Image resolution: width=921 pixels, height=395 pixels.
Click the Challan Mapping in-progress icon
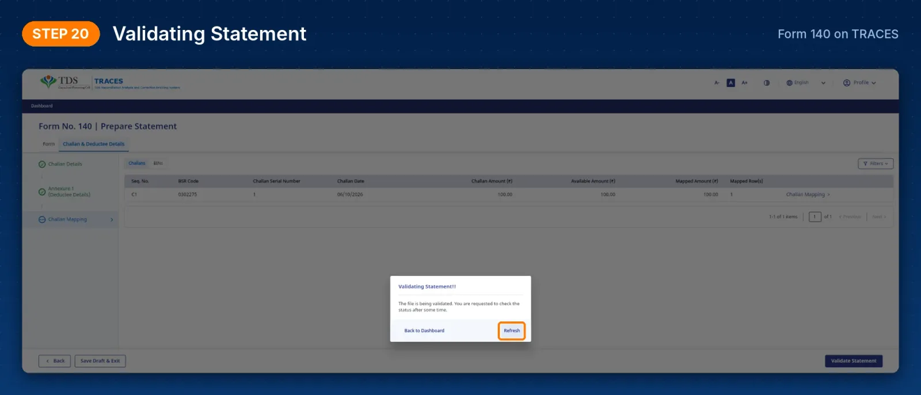click(42, 219)
